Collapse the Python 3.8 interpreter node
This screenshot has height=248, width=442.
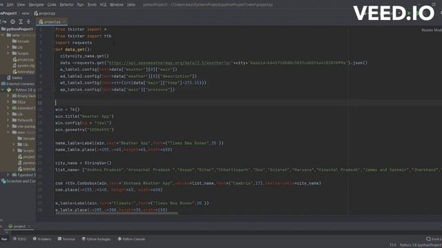[x=3, y=90]
